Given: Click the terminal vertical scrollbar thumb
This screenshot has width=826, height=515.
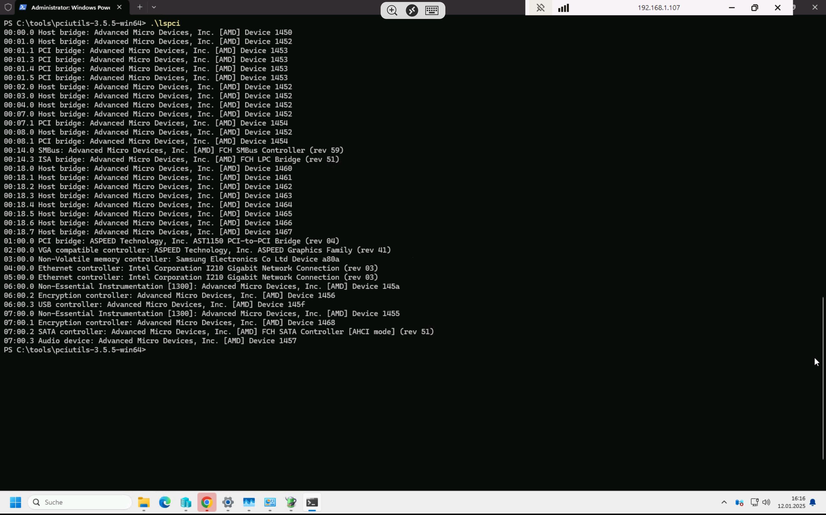Looking at the screenshot, I should point(823,378).
